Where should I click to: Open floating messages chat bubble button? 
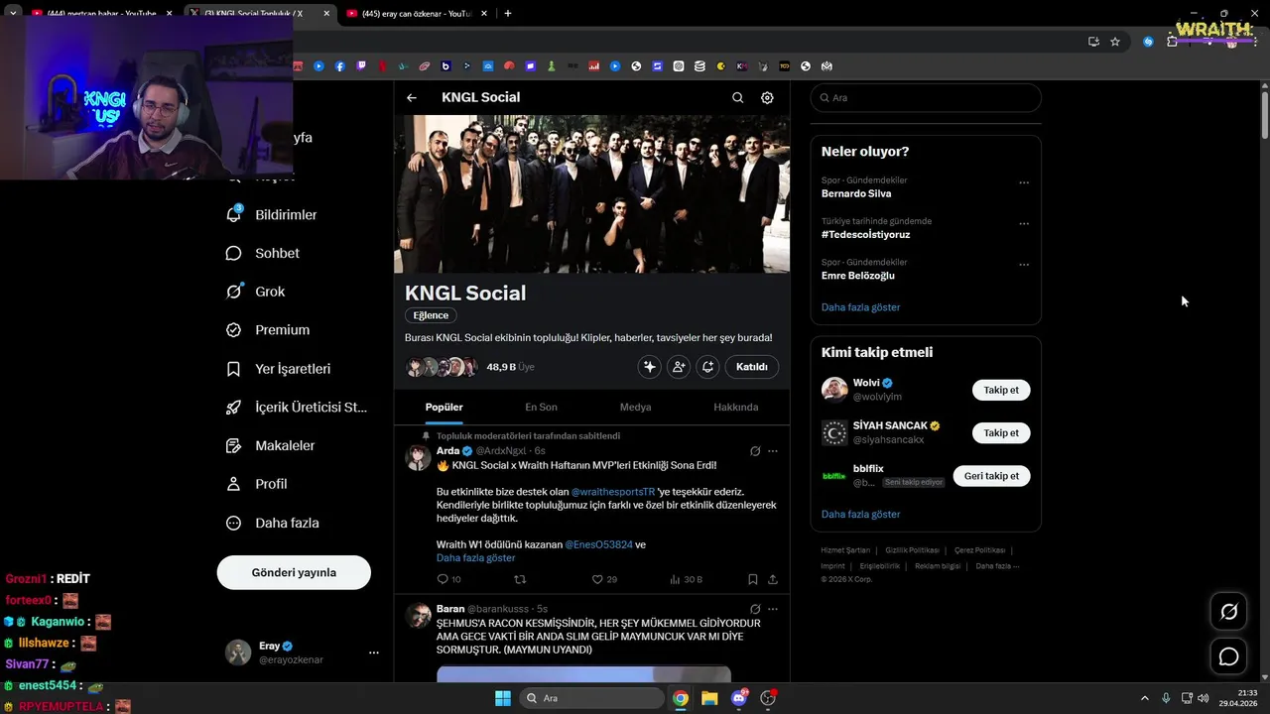[x=1228, y=656]
